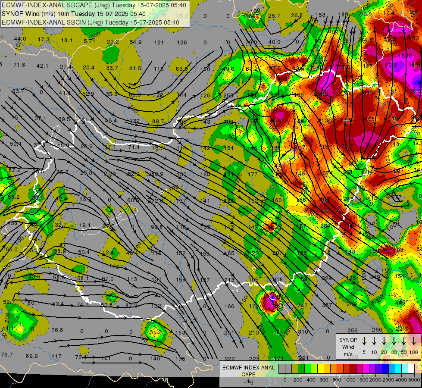422x388 pixels.
Task: Click the map value '20.4'
Action: (88, 68)
